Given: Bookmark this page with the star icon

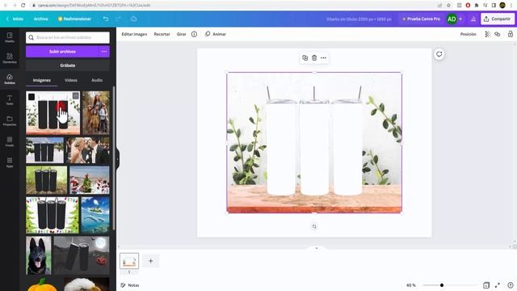Looking at the screenshot, I should [448, 6].
